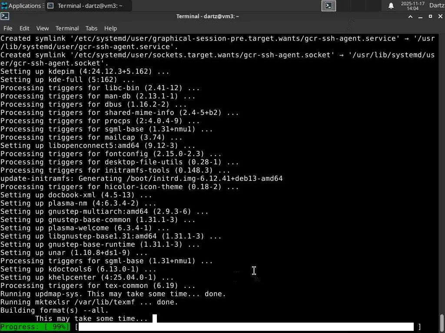This screenshot has width=445, height=333.
Task: Open the View menu
Action: pyautogui.click(x=43, y=28)
